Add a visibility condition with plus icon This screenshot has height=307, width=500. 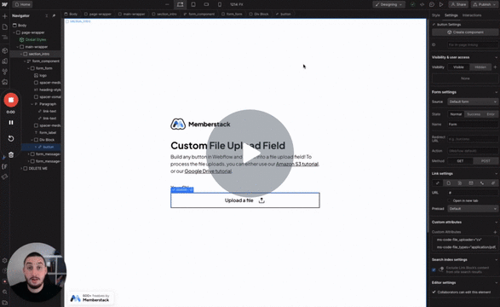click(495, 67)
